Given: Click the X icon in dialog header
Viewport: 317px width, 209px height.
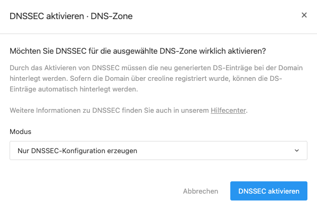Looking at the screenshot, I should tap(304, 15).
